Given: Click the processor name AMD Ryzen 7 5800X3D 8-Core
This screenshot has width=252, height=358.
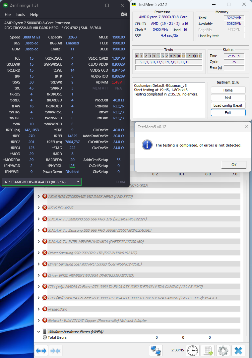Looking at the screenshot, I should click(163, 17).
